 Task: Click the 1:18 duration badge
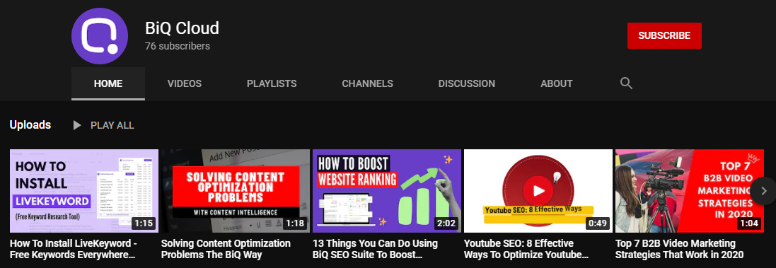click(295, 223)
